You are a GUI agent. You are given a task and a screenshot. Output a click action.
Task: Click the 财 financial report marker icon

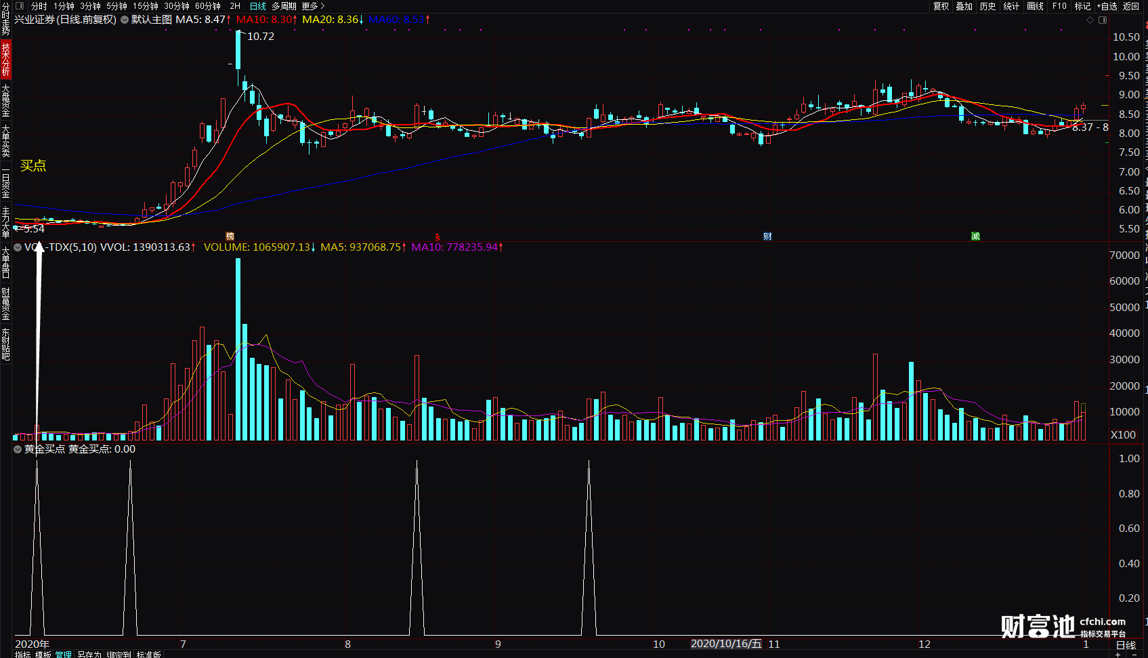click(767, 236)
